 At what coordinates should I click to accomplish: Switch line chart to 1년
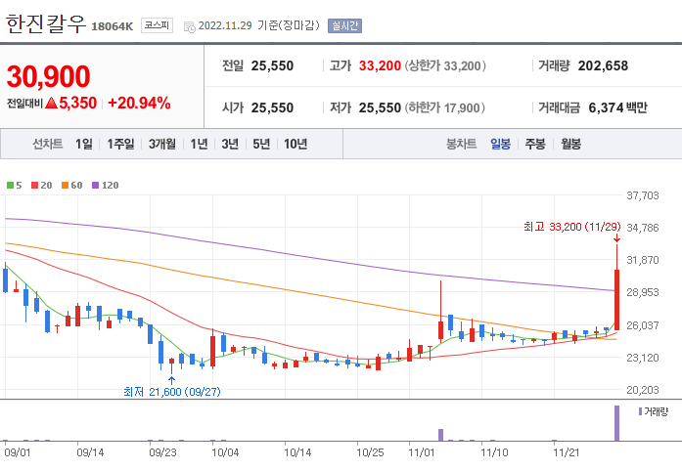tap(199, 144)
